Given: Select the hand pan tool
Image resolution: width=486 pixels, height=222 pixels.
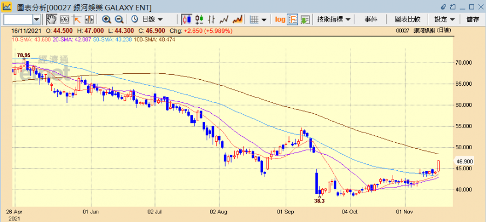Looking at the screenshot, I should [51, 19].
